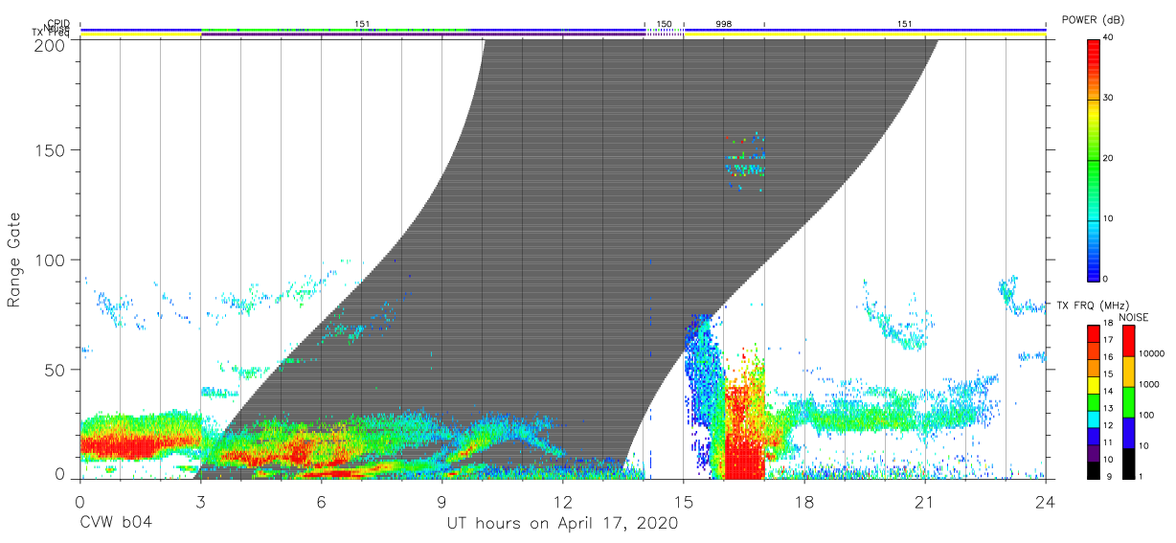Click "UT hours on April 17, 2020" axis title
This screenshot has height=543, width=1176.
(x=562, y=524)
